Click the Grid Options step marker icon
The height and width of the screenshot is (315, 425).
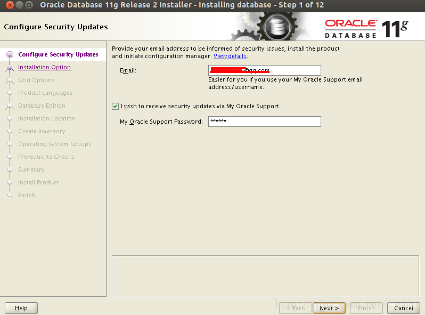point(10,80)
